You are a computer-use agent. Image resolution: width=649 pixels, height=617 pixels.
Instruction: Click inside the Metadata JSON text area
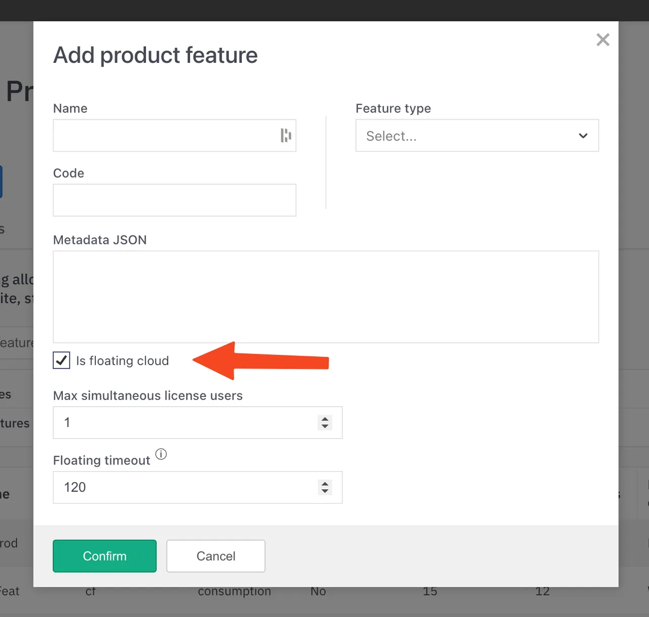coord(326,297)
